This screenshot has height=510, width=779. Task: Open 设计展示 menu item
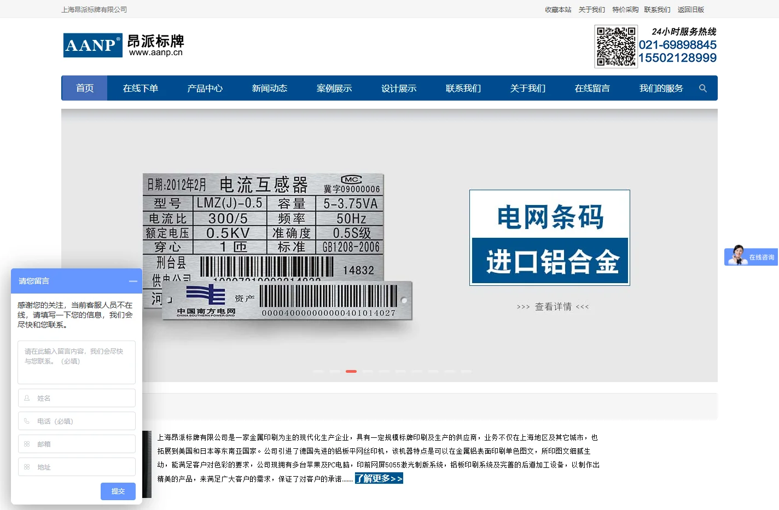point(399,88)
